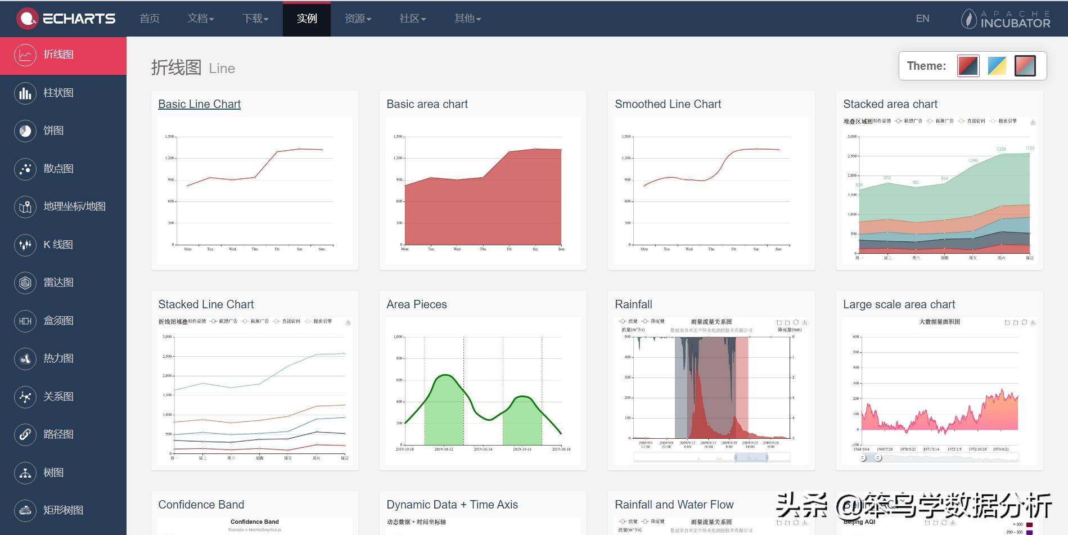The height and width of the screenshot is (535, 1068).
Task: Expand the 文档 dropdown menu
Action: tap(201, 19)
